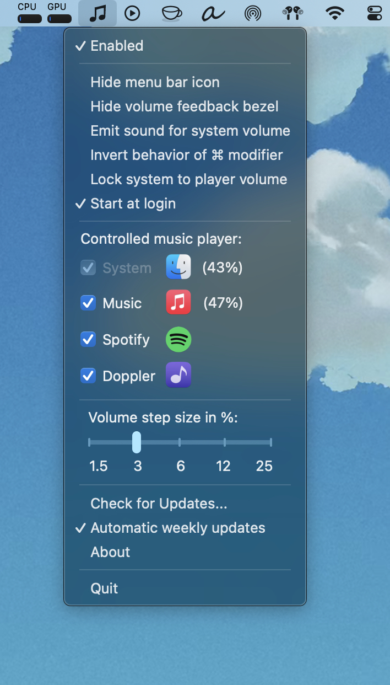Uncheck the Music player checkbox

(88, 302)
